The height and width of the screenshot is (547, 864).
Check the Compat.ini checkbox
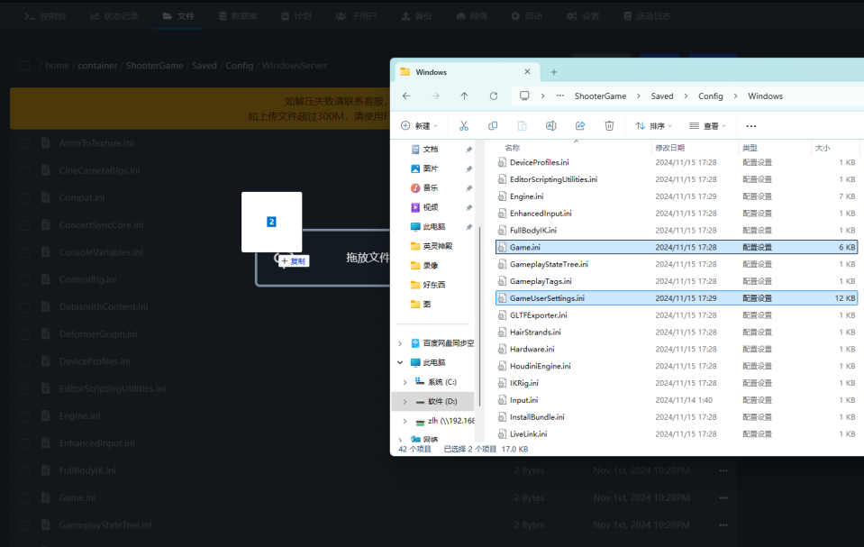coord(25,198)
